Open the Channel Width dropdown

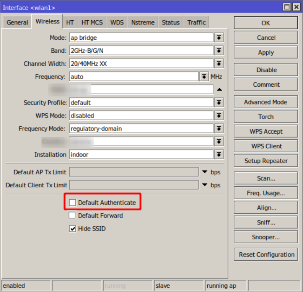pos(218,63)
